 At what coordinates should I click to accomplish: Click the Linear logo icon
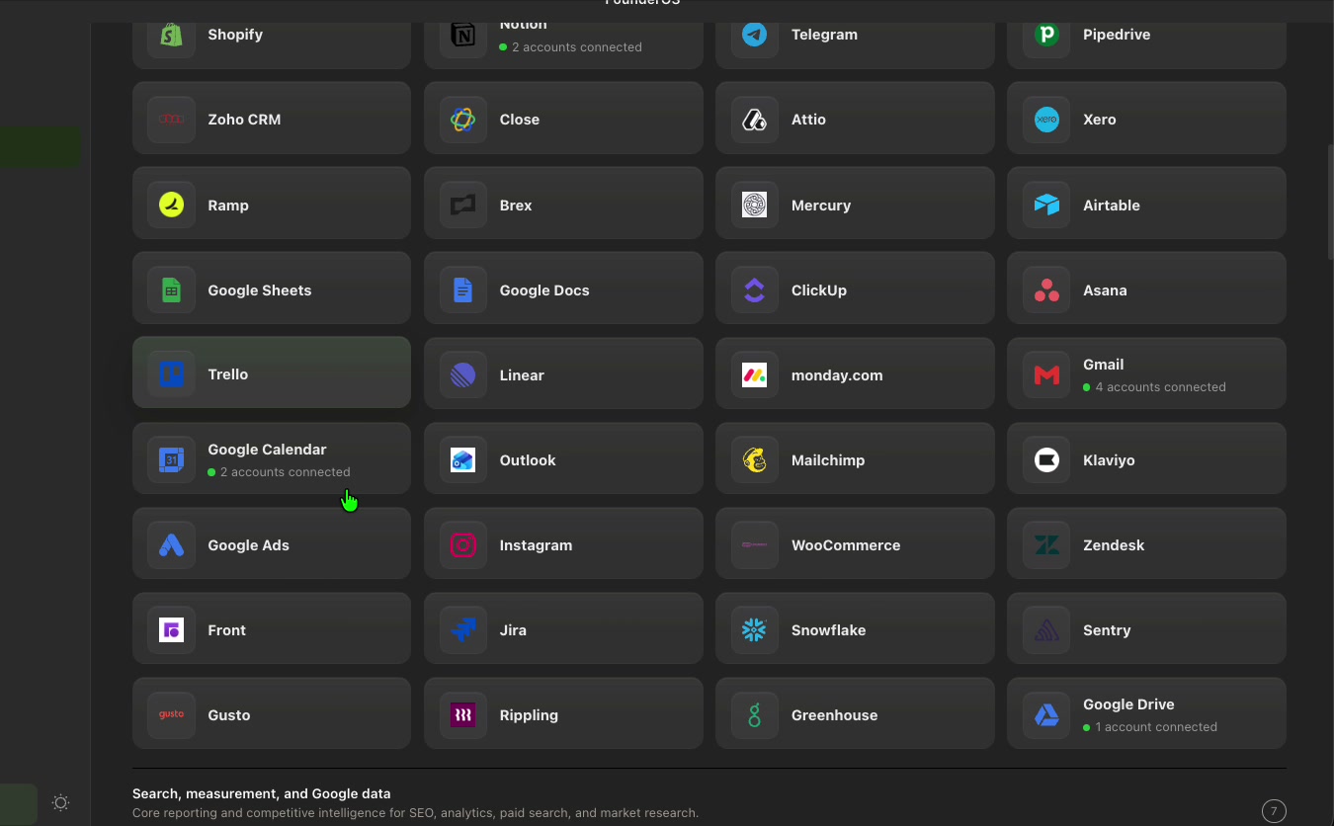[463, 374]
